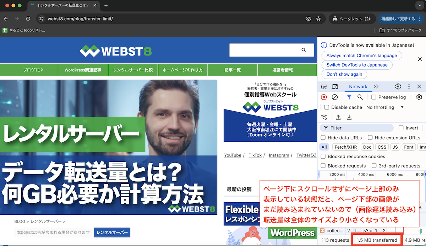Check Hide data URLs
The height and width of the screenshot is (246, 426).
(323, 138)
